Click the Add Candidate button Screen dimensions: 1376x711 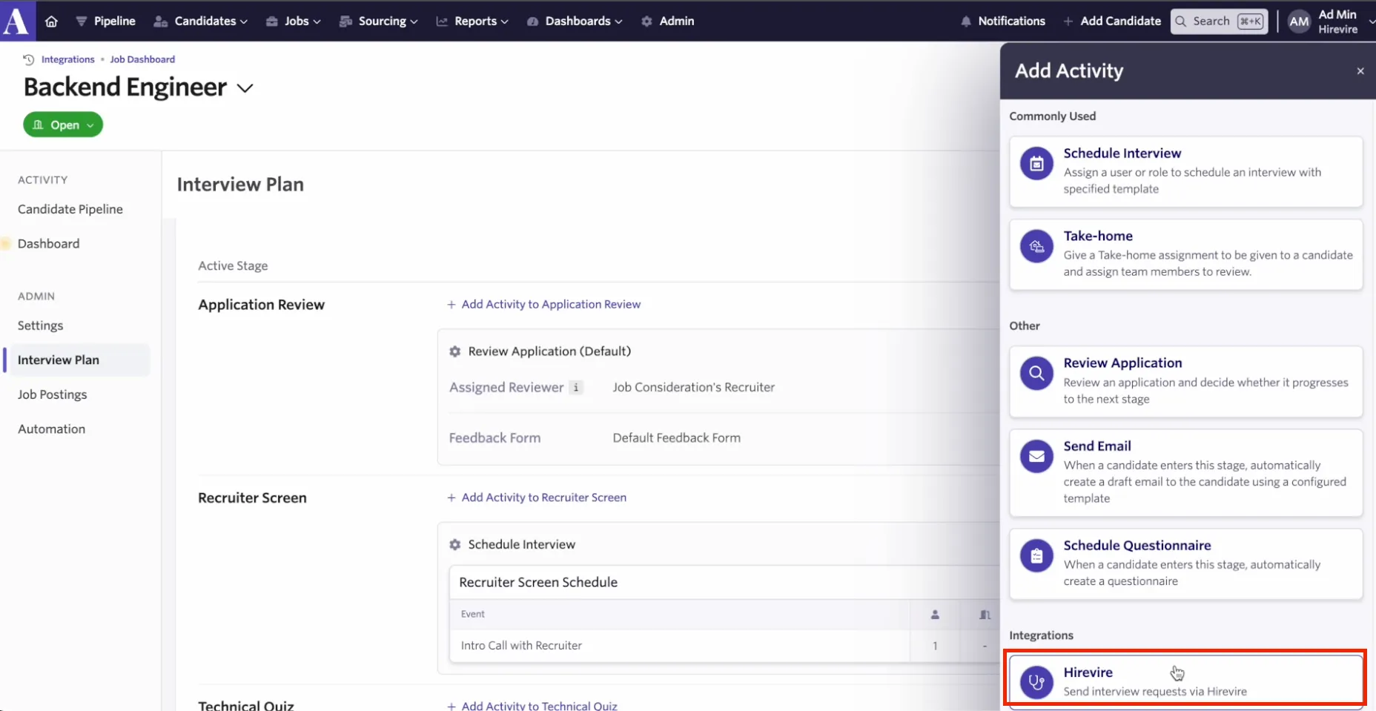(1112, 22)
